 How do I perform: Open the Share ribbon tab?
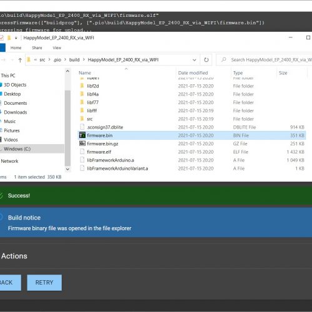pyautogui.click(x=37, y=47)
